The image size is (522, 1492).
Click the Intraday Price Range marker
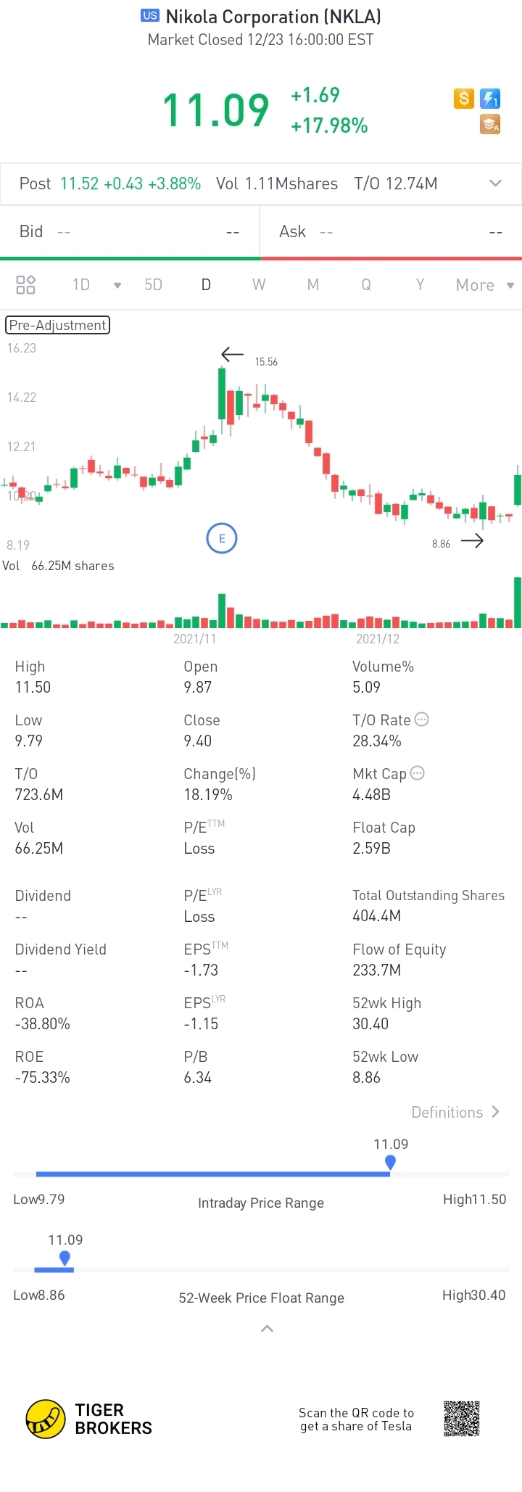coord(391,1163)
